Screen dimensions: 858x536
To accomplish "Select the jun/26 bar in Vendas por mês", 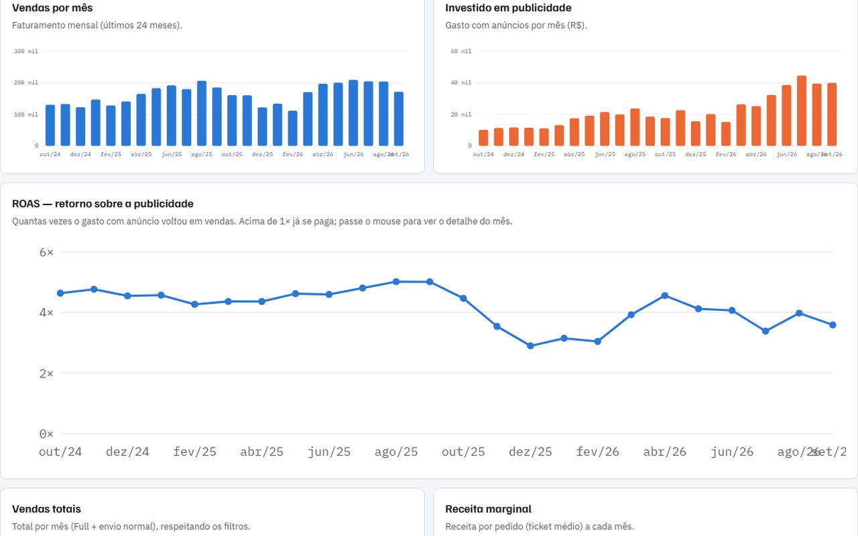I will click(353, 113).
